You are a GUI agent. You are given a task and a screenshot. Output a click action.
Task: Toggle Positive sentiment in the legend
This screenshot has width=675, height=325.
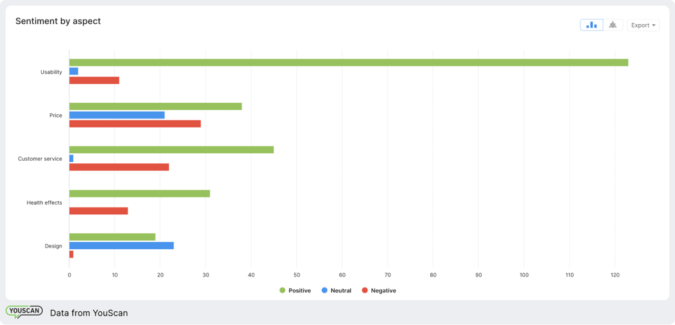pos(296,290)
